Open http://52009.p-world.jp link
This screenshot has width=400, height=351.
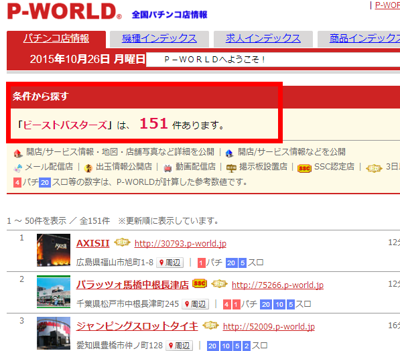[269, 326]
